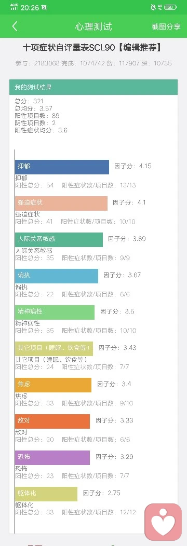Select the 心理测试 page title

coord(94,26)
